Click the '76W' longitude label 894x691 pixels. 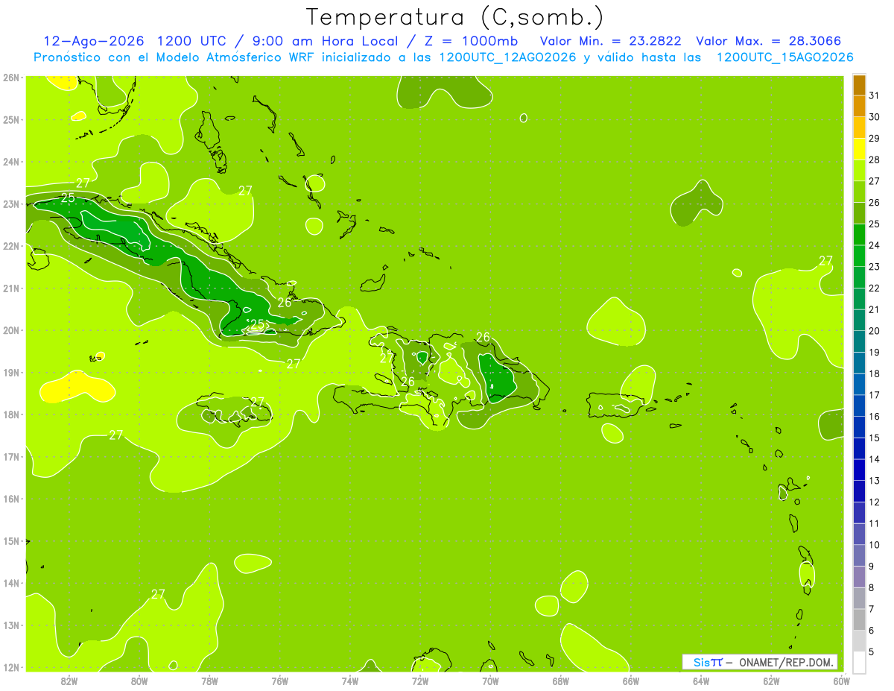tap(279, 681)
